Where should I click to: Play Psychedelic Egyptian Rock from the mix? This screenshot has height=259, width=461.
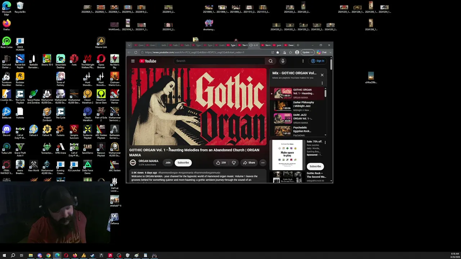[299, 131]
